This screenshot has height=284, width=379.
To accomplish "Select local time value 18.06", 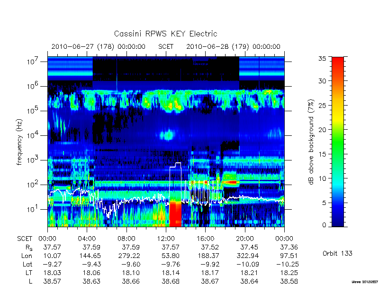I will 91,273.
